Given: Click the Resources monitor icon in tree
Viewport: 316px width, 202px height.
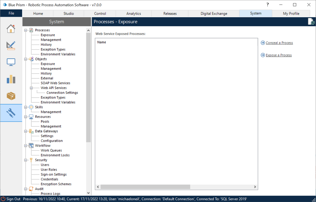Looking at the screenshot, I should (x=31, y=117).
